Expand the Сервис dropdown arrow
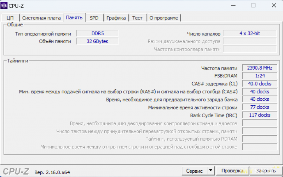283x177 pixels. coord(210,171)
